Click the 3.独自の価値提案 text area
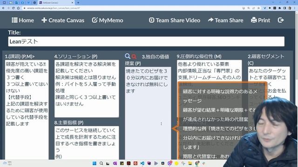This screenshot has height=167, width=298. coord(148,113)
